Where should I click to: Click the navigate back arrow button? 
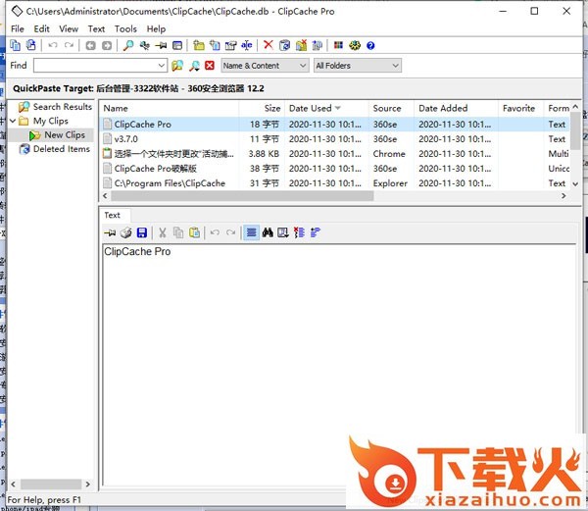click(90, 45)
